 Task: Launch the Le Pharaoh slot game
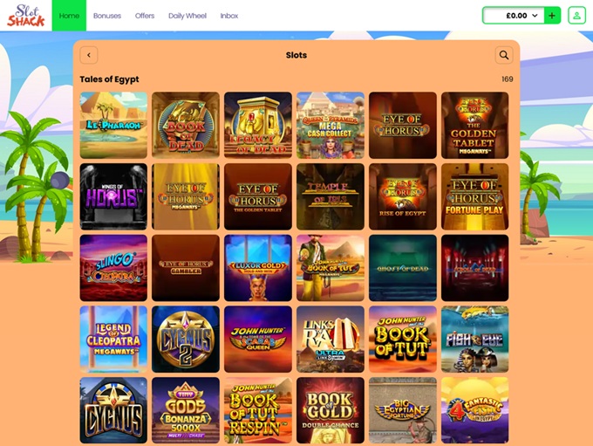(113, 125)
